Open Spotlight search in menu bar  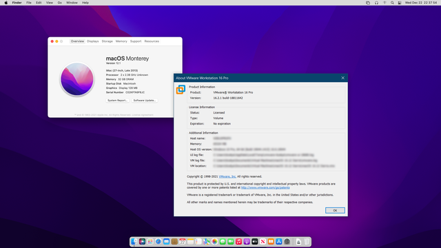tap(392, 3)
